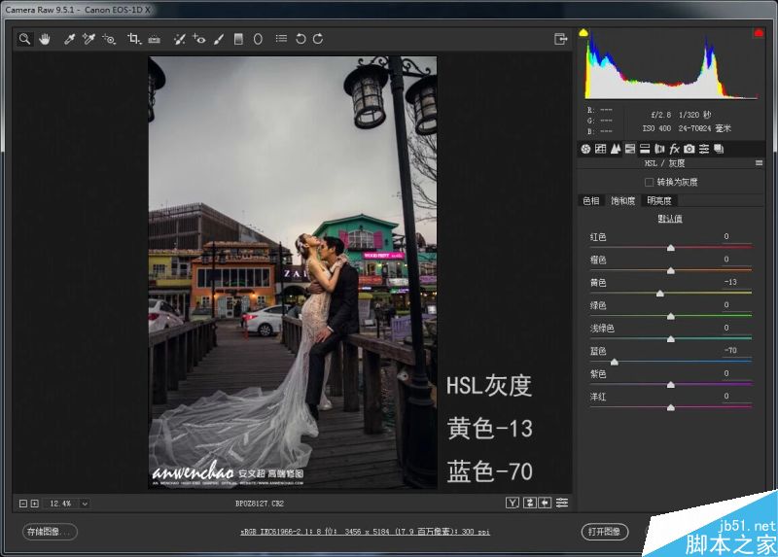This screenshot has width=778, height=557.
Task: Activate the Graduated Filter tool
Action: (238, 39)
